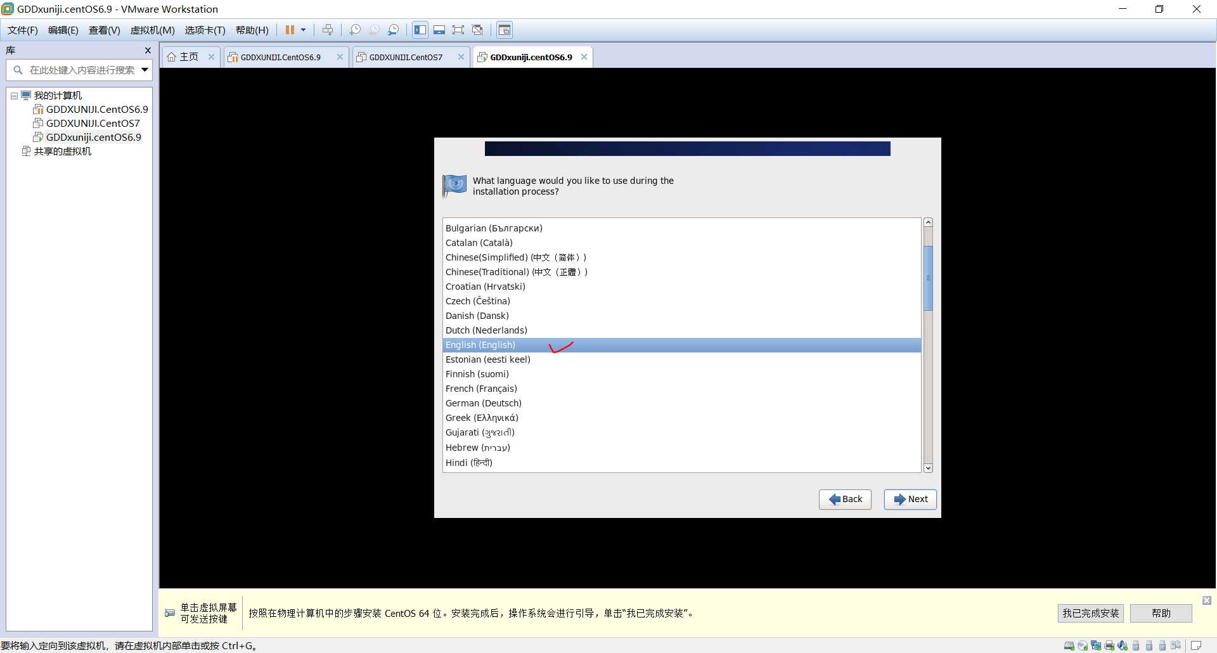Select Hebrew language
1217x653 pixels.
point(682,448)
